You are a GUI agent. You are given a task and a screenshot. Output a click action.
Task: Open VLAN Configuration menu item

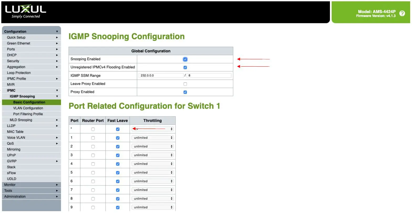[x=28, y=108]
